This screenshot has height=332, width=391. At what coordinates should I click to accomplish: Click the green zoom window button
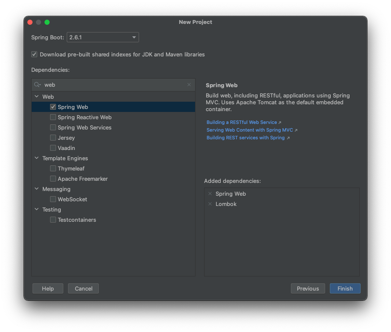pos(47,22)
